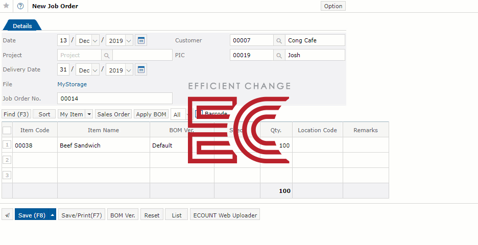Click the BOM Ver. button at bottom
Viewport: 478px width, 245px height.
[x=123, y=214]
